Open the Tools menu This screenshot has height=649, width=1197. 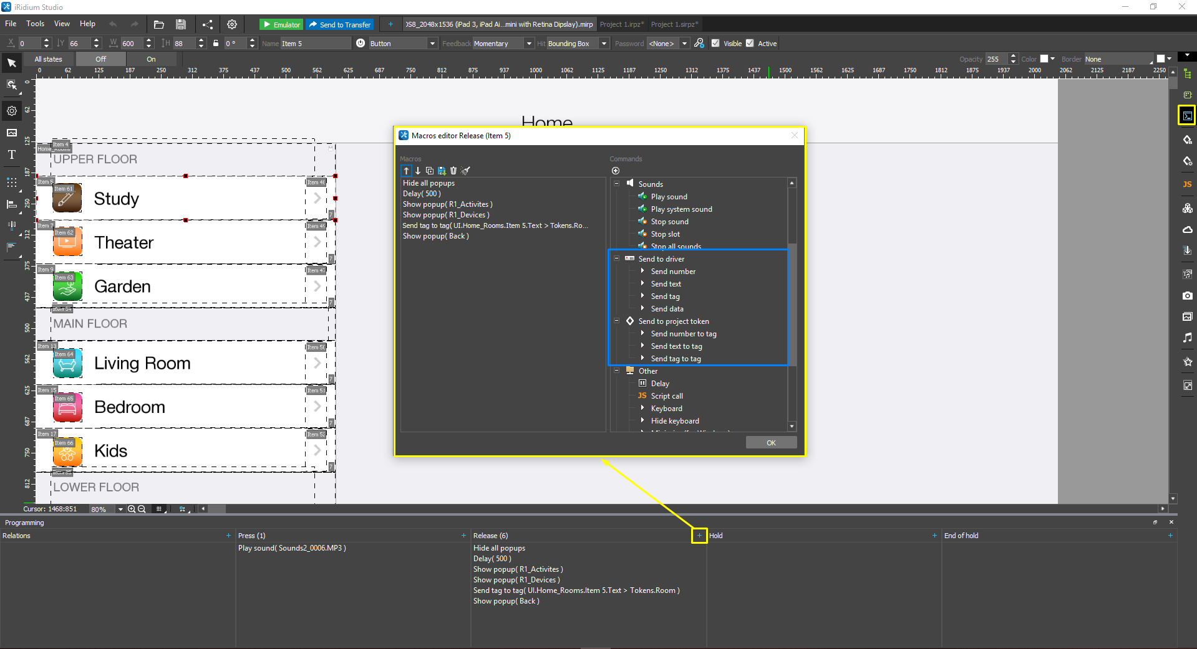(x=34, y=24)
